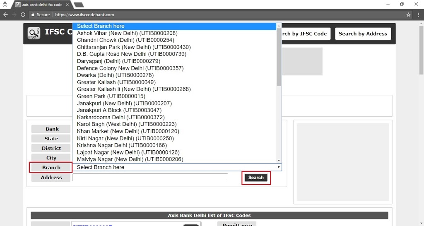The image size is (424, 226).
Task: Choose Karkardooma Delhi (UTIB0000372)
Action: point(174,117)
